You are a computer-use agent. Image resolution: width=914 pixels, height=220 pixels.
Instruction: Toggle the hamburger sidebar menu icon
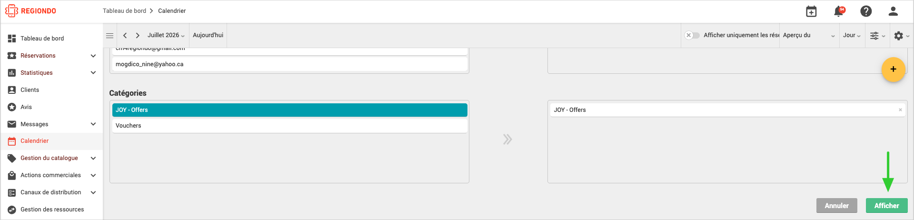coord(109,35)
